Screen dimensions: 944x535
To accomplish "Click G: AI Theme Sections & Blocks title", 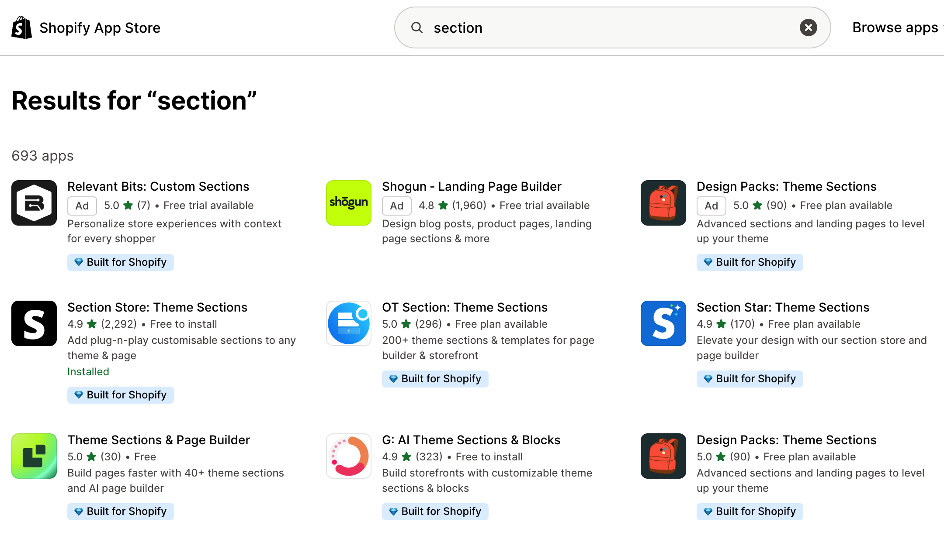I will point(471,440).
